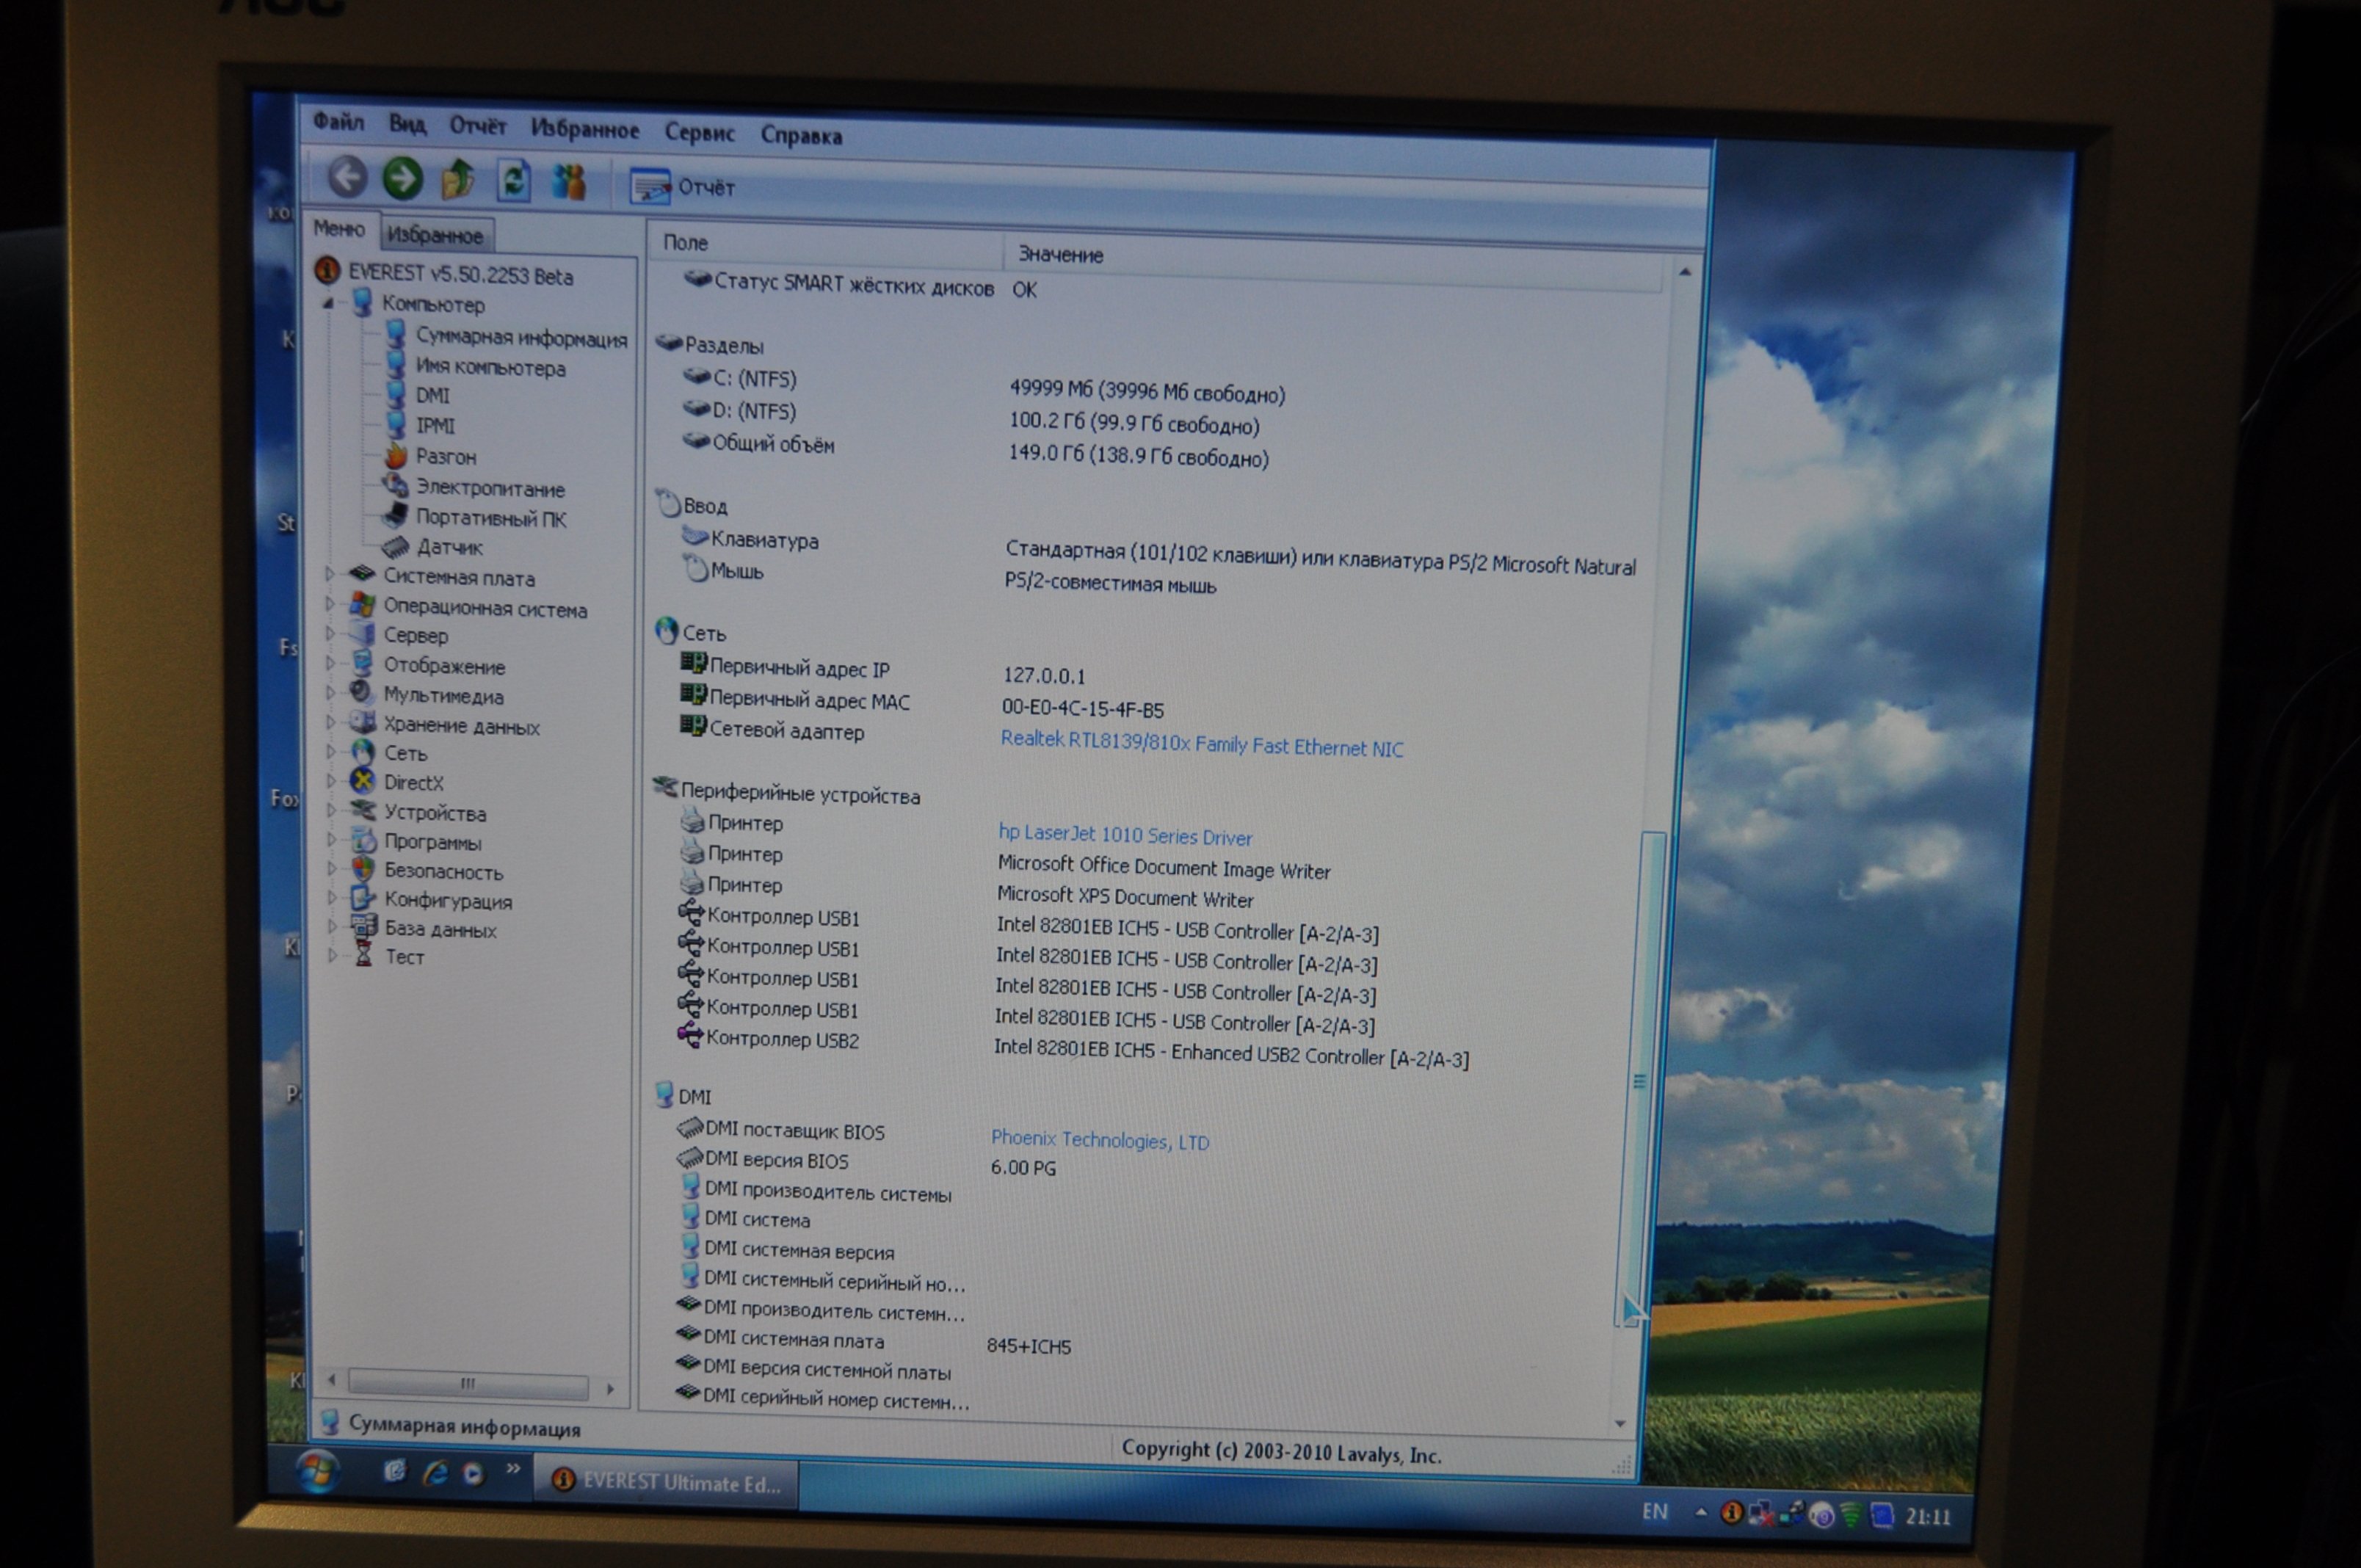
Task: Click EN language indicator in taskbar
Action: click(1655, 1511)
